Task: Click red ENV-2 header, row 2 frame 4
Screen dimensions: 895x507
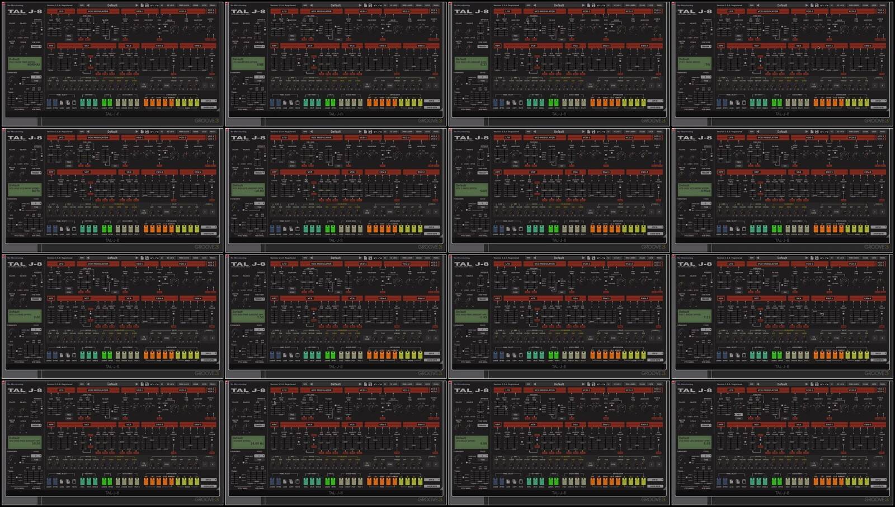Action: [x=868, y=172]
